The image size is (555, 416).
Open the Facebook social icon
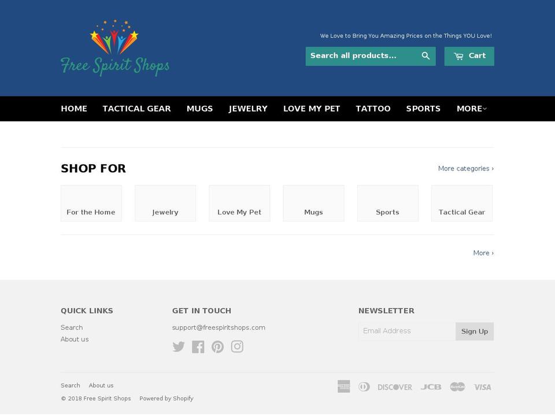coord(198,347)
